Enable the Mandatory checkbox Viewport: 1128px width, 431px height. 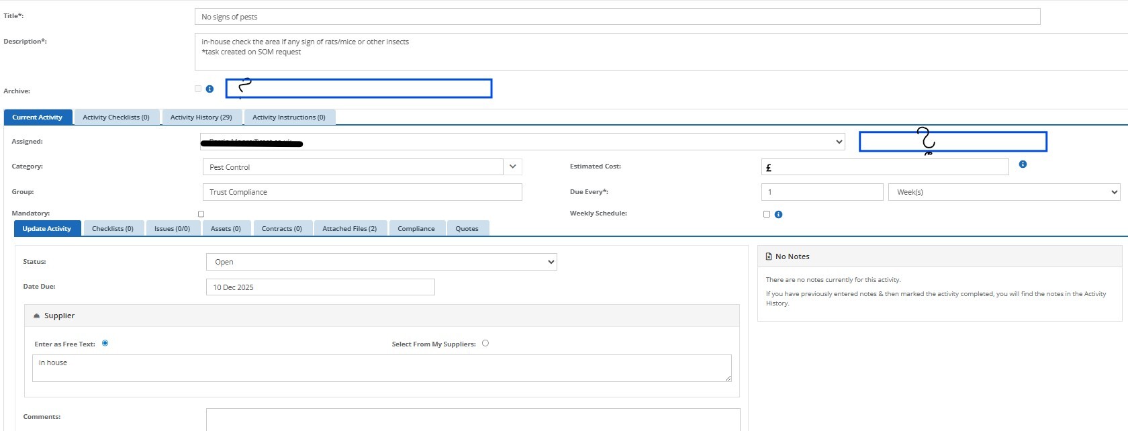[x=201, y=214]
